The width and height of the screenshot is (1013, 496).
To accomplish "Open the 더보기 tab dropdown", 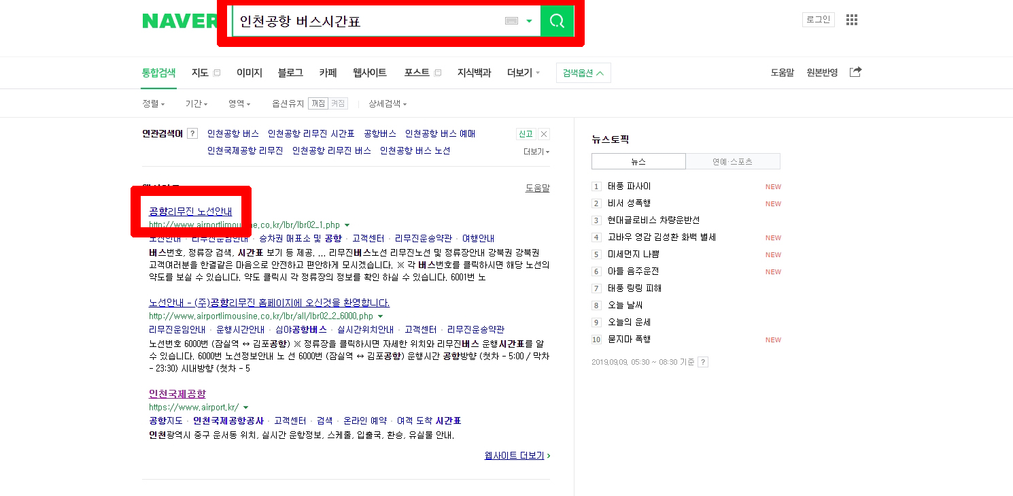I will pos(523,73).
